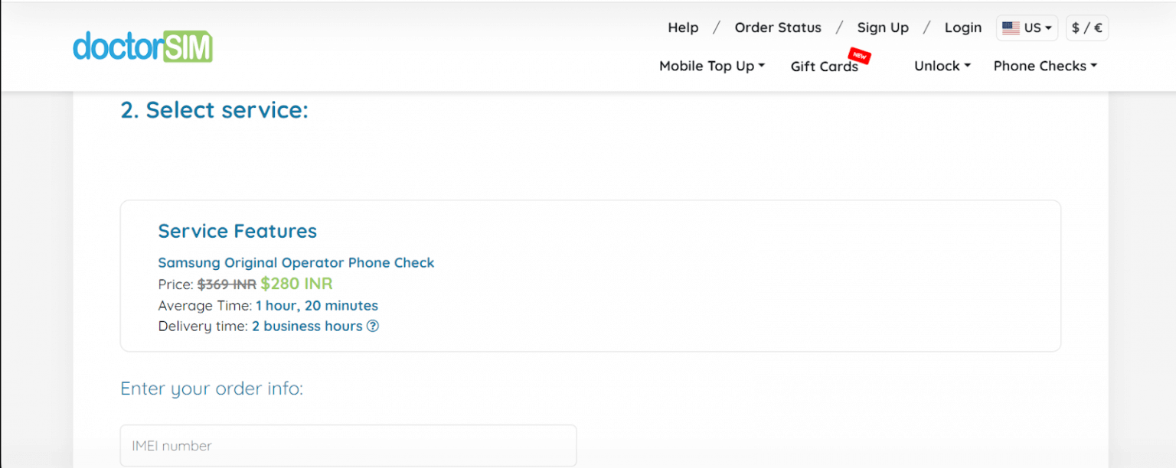1176x468 pixels.
Task: Expand the Unlock dropdown menu
Action: pyautogui.click(x=942, y=67)
